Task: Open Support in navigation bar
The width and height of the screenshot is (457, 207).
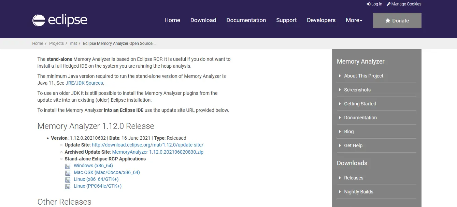Action: coord(286,20)
